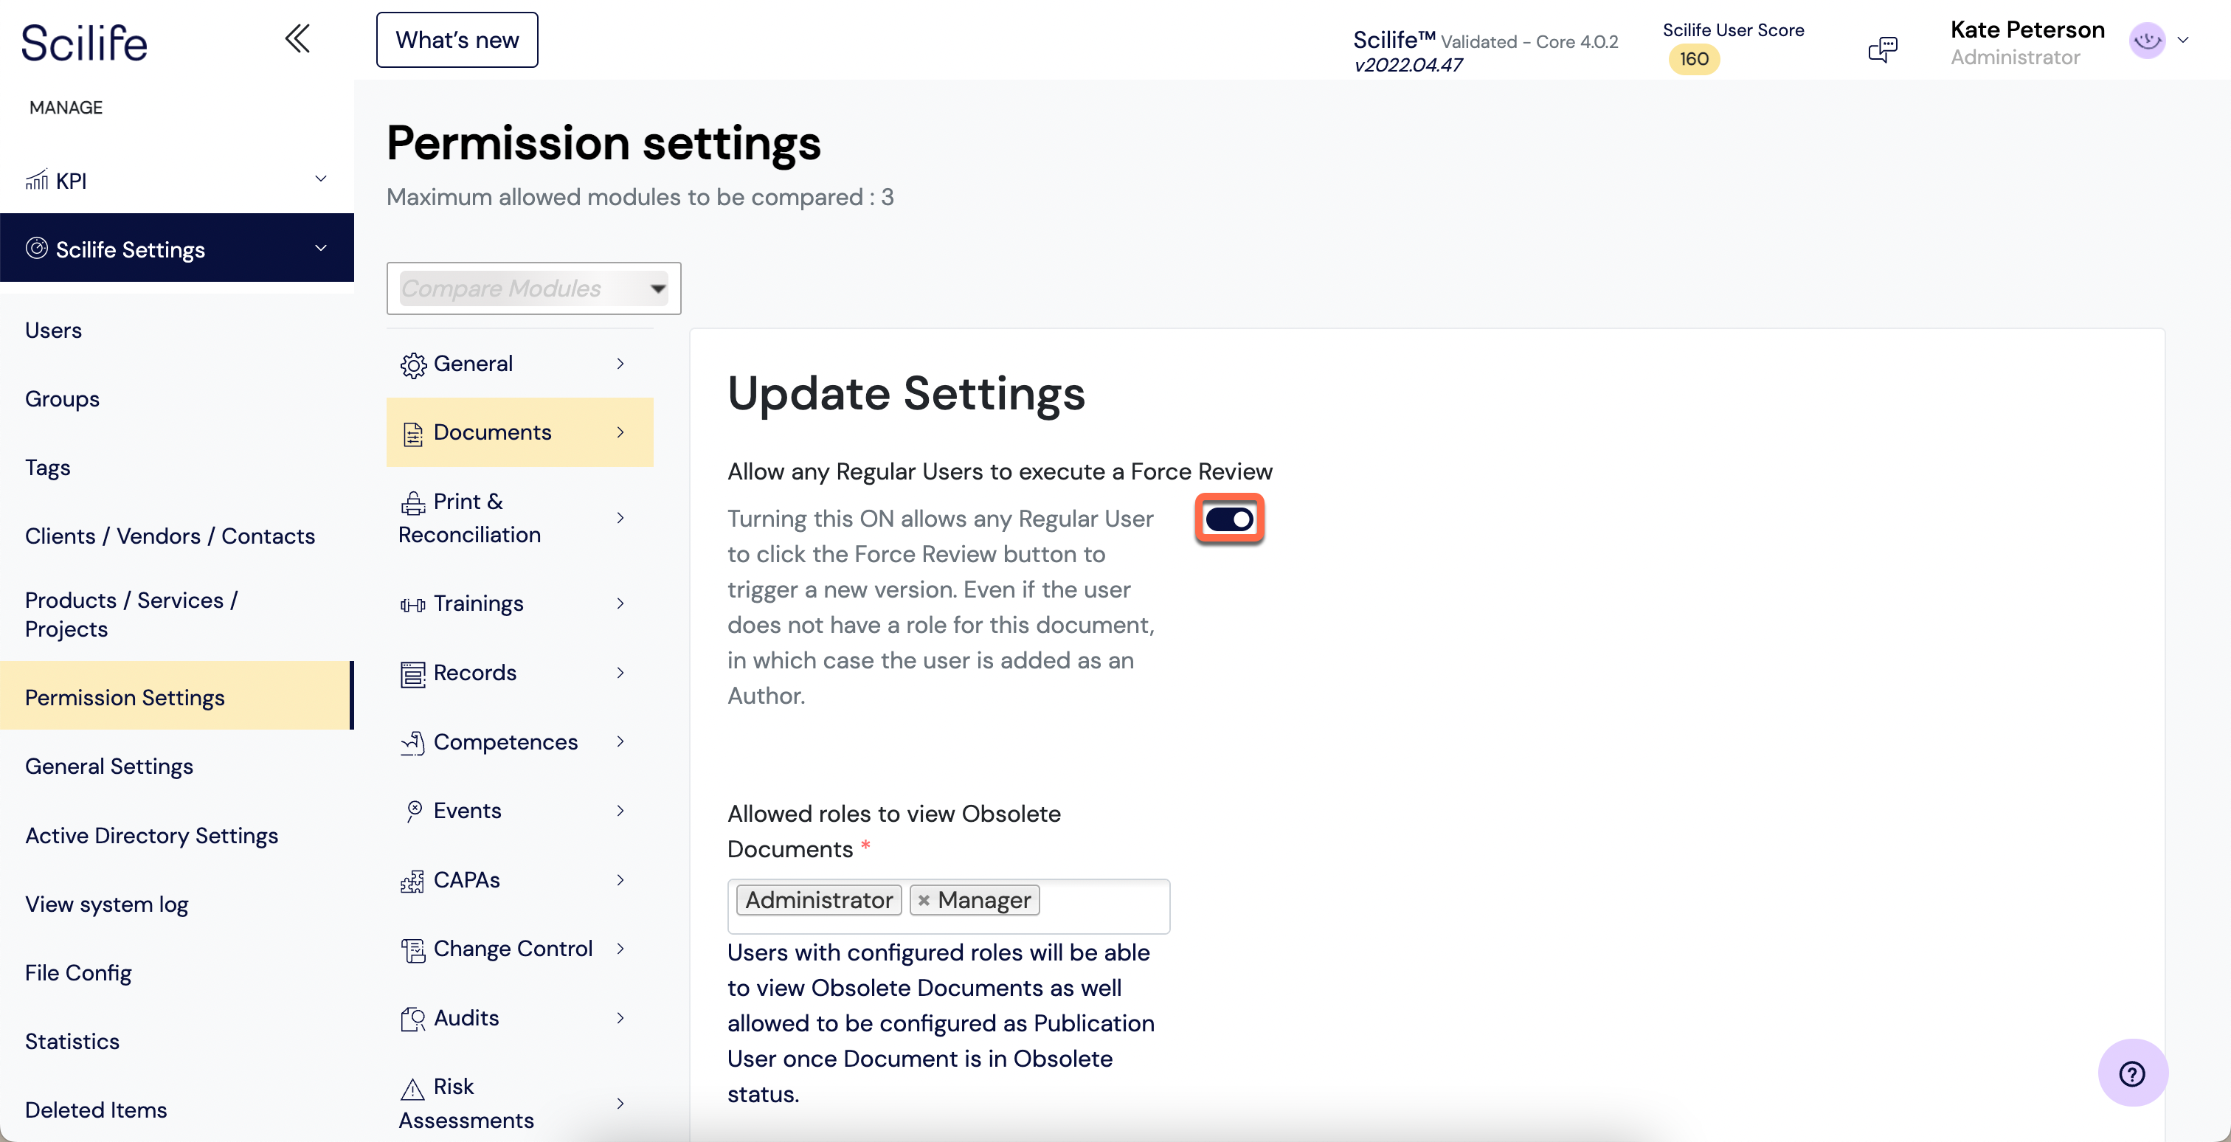Click the purple help question mark icon
The width and height of the screenshot is (2231, 1142).
2132,1073
